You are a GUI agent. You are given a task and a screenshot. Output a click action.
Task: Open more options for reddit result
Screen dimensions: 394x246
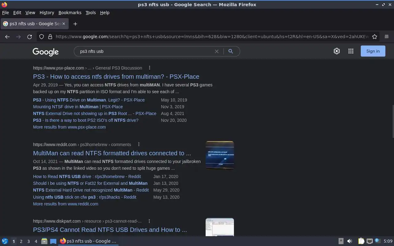[139, 145]
